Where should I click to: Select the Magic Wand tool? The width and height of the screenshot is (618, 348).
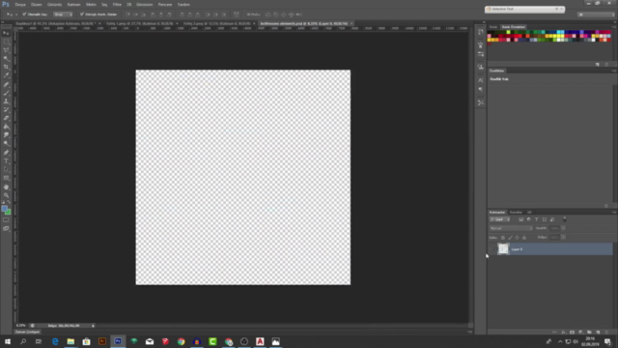tap(7, 58)
